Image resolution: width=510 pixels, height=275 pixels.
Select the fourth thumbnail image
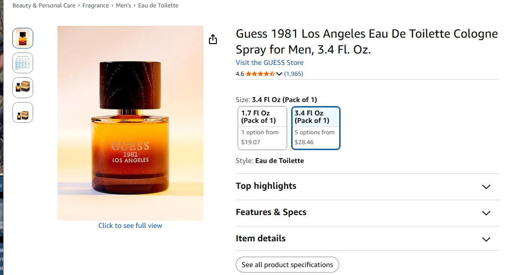point(23,112)
